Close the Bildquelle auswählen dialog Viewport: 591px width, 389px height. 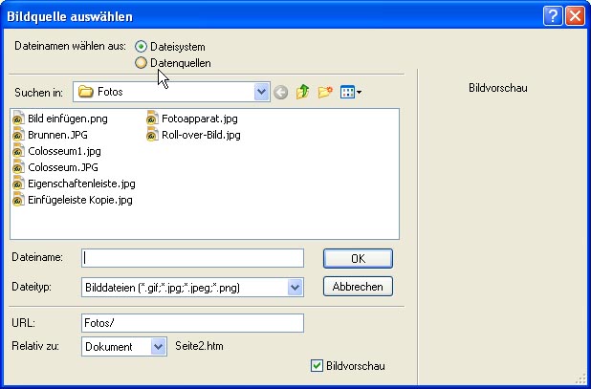[x=575, y=16]
